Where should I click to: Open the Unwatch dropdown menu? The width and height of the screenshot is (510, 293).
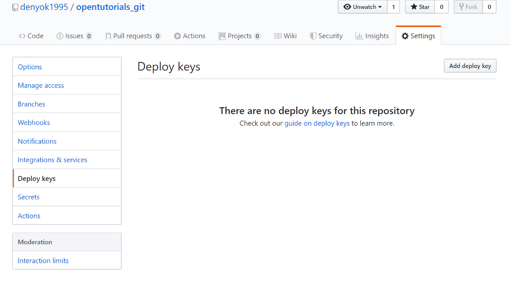pyautogui.click(x=363, y=7)
